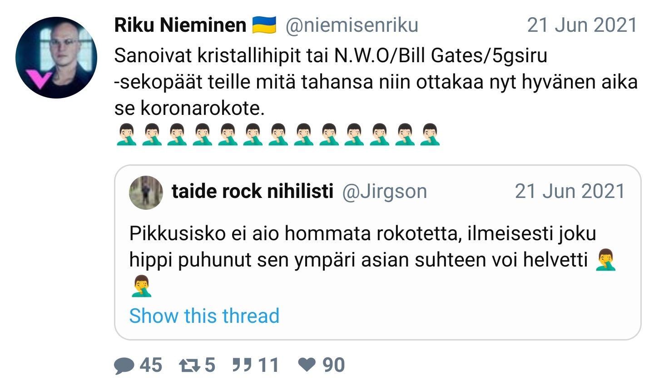The height and width of the screenshot is (390, 654).
Task: Click the date on Riku Nieminen's tweet
Action: 582,25
